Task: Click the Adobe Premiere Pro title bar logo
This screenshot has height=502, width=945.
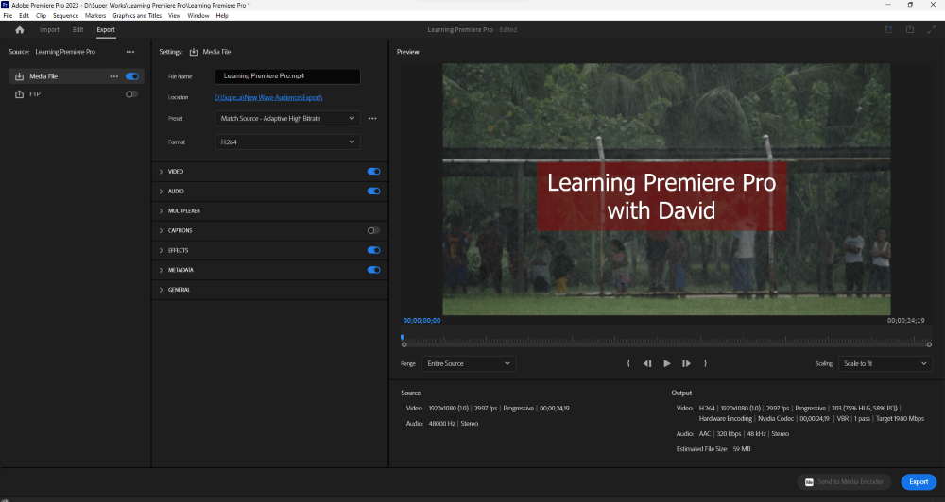Action: point(5,5)
